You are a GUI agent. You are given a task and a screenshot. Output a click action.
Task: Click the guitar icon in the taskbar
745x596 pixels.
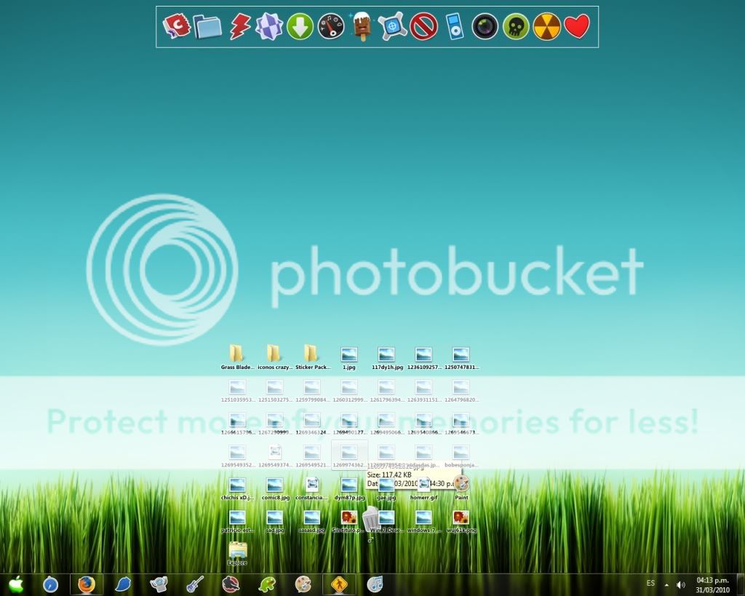(x=194, y=584)
